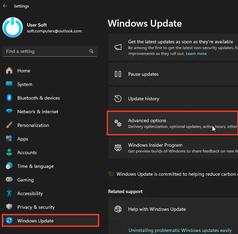Open the Accounts settings page
238x234 pixels.
[x=27, y=152]
